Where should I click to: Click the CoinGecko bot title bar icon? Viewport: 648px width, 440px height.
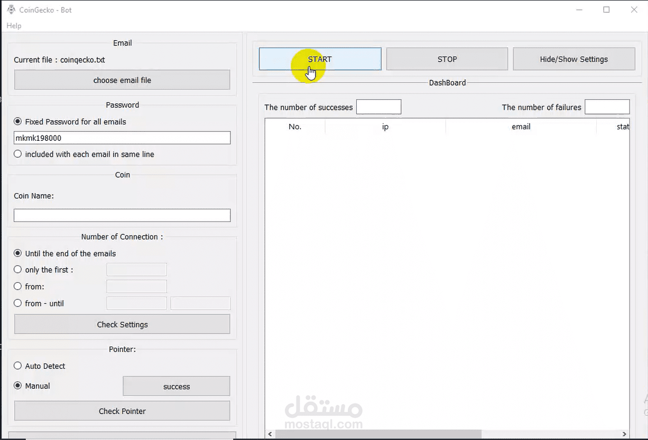click(11, 9)
